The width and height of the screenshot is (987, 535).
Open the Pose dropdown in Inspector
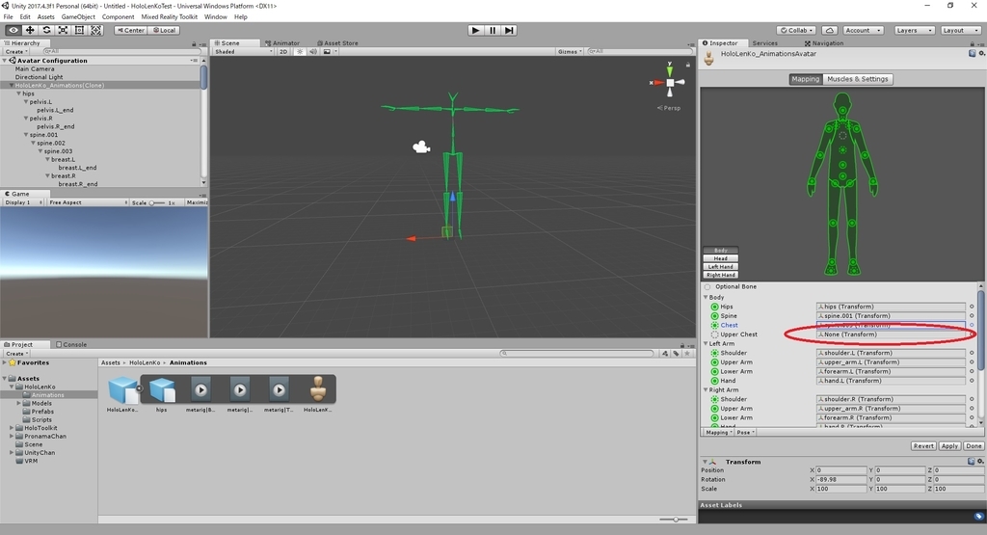click(x=745, y=433)
